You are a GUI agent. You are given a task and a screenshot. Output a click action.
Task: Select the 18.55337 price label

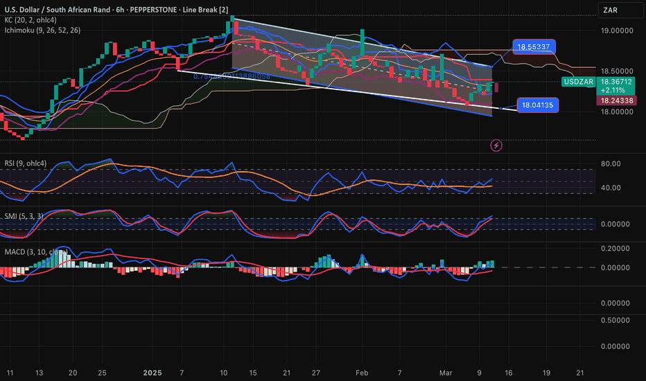pos(534,47)
